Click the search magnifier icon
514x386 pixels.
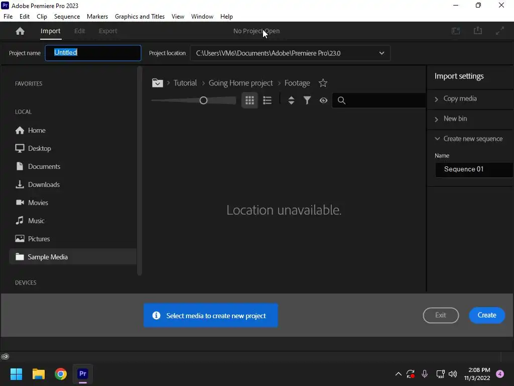(341, 101)
